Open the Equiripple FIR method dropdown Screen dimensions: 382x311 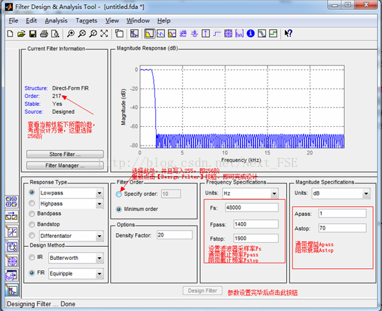click(99, 274)
